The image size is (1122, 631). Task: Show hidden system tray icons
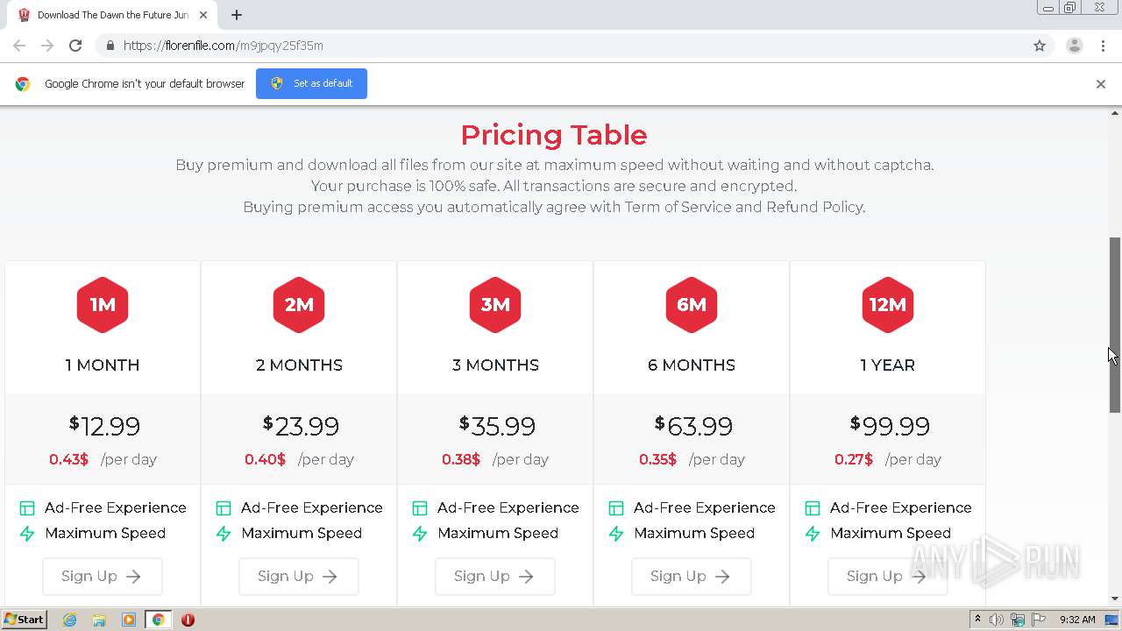coord(977,620)
